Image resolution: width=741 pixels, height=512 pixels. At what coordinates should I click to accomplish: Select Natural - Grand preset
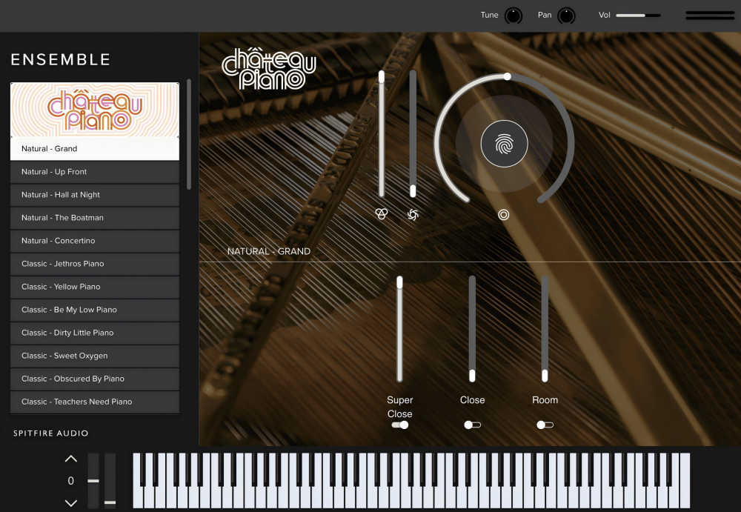95,148
